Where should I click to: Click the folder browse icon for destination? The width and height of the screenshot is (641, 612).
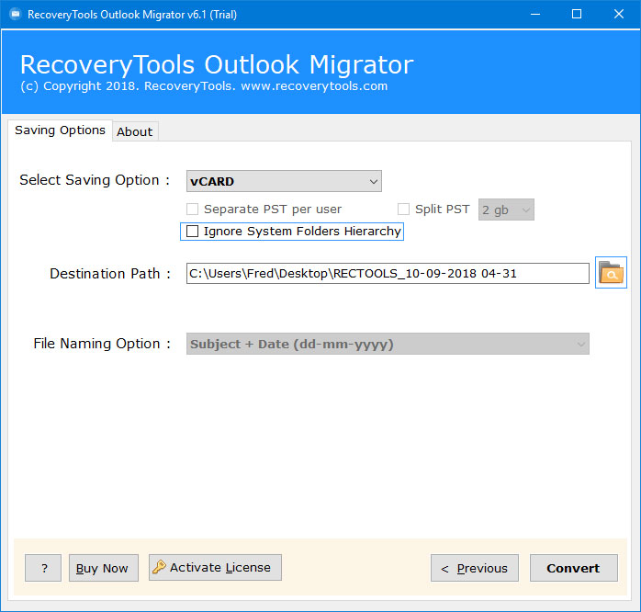point(611,272)
